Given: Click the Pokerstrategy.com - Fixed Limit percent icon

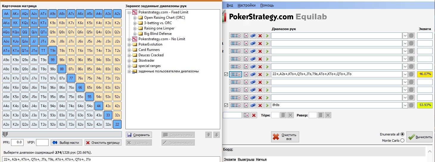Looking at the screenshot, I should (135, 12).
